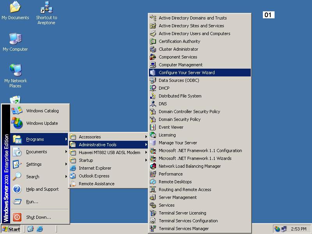Screen dimensions: 312x234
Task: Select the Shortcut to Areptone desktop icon
Action: point(46,13)
